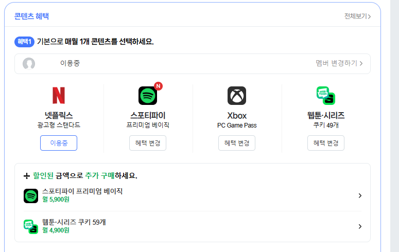The width and height of the screenshot is (399, 252).
Task: Click 혜택 변경 button under Xbox
Action: tap(237, 143)
